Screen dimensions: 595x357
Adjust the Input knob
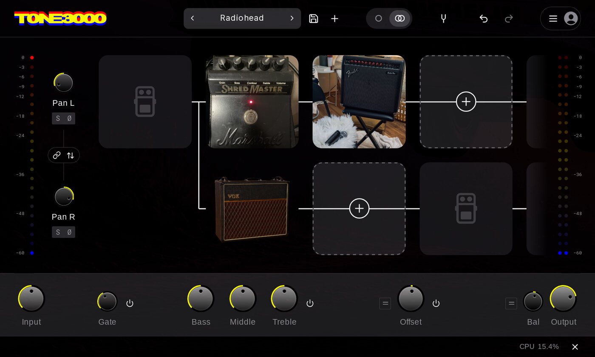(x=31, y=298)
